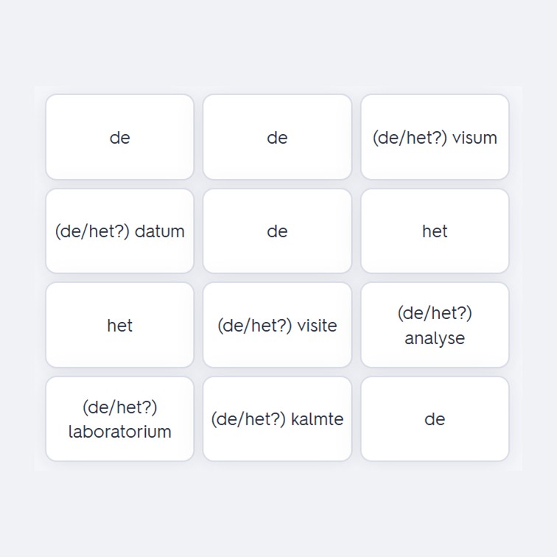Click the word 'datum' on its card
The height and width of the screenshot is (557, 557).
point(160,231)
